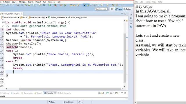Click the editor horizontal scrollbar thumb
Viewport: 186px width, 104px height.
70,89
